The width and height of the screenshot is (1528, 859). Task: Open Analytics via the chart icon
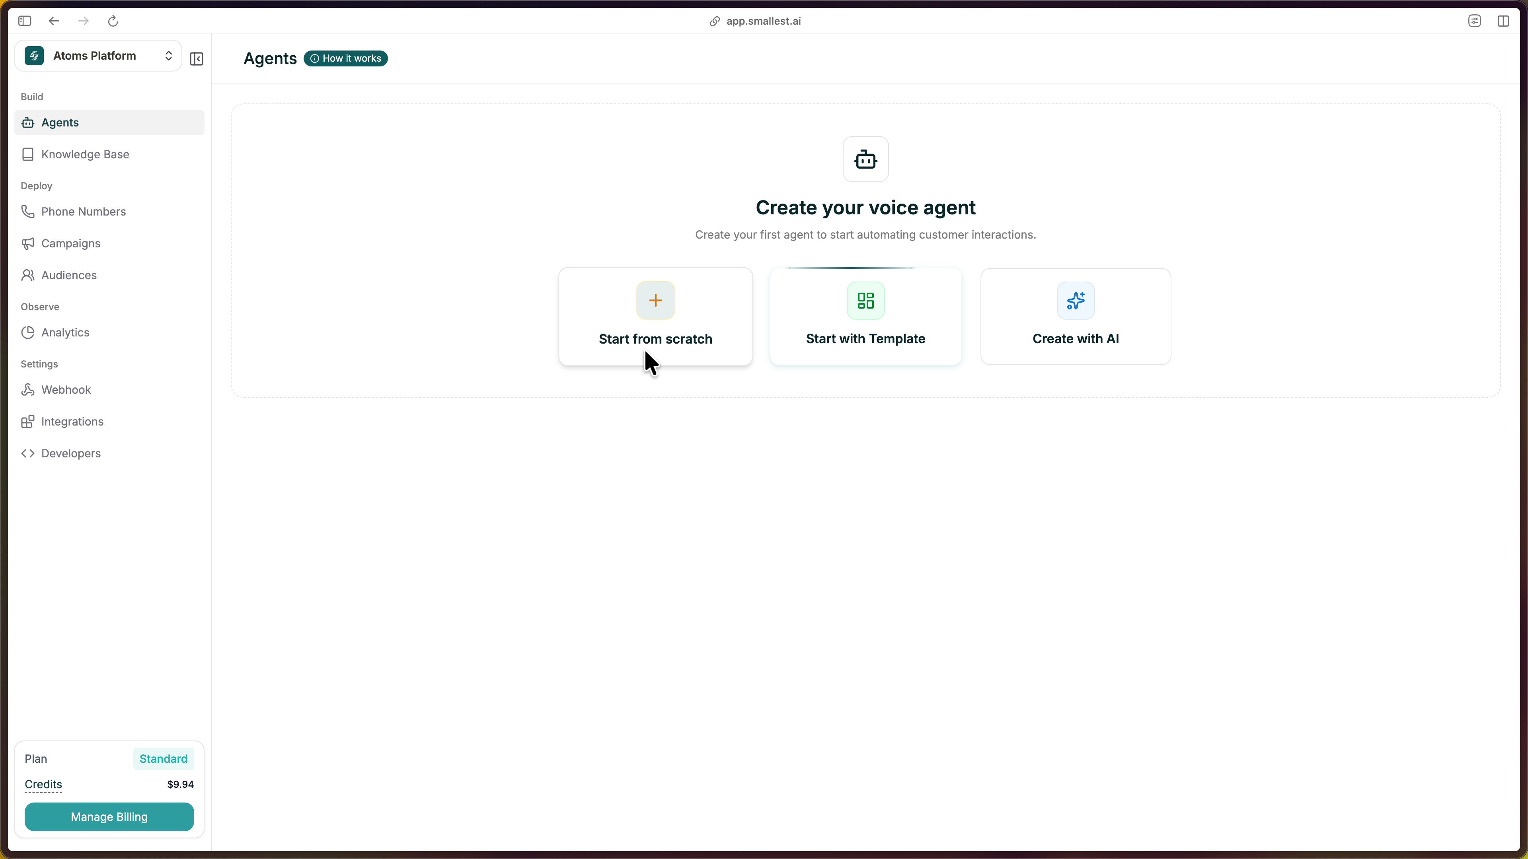pos(28,332)
